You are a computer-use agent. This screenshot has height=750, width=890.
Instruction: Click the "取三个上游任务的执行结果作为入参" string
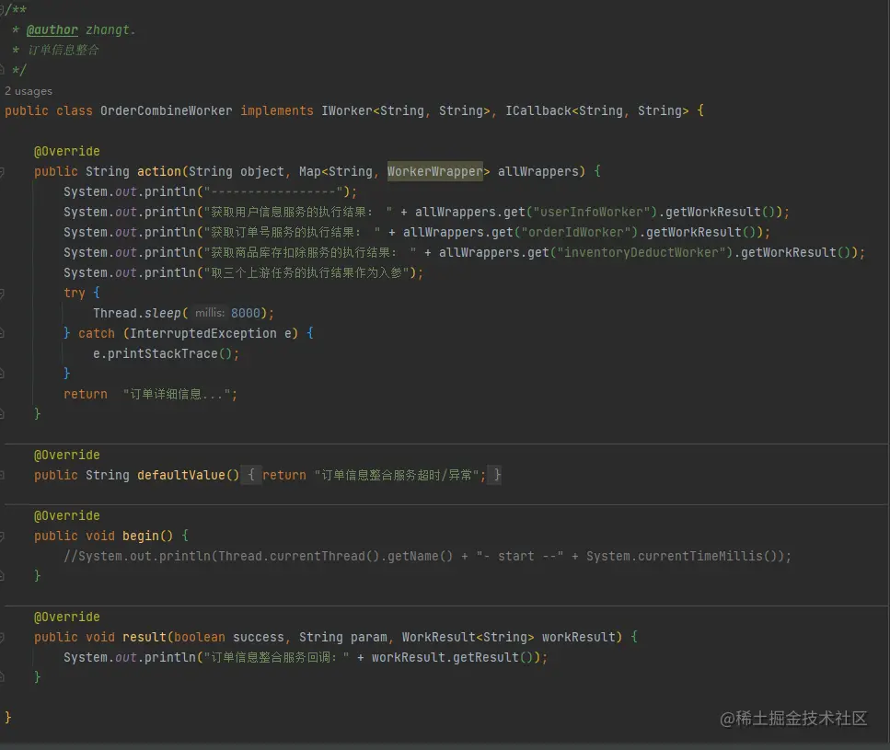tap(306, 272)
